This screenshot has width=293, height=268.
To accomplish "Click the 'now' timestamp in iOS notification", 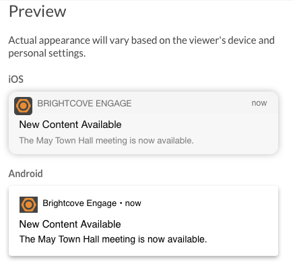I will pos(259,103).
